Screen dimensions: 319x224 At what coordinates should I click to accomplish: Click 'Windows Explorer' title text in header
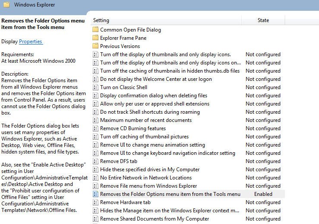(x=35, y=5)
